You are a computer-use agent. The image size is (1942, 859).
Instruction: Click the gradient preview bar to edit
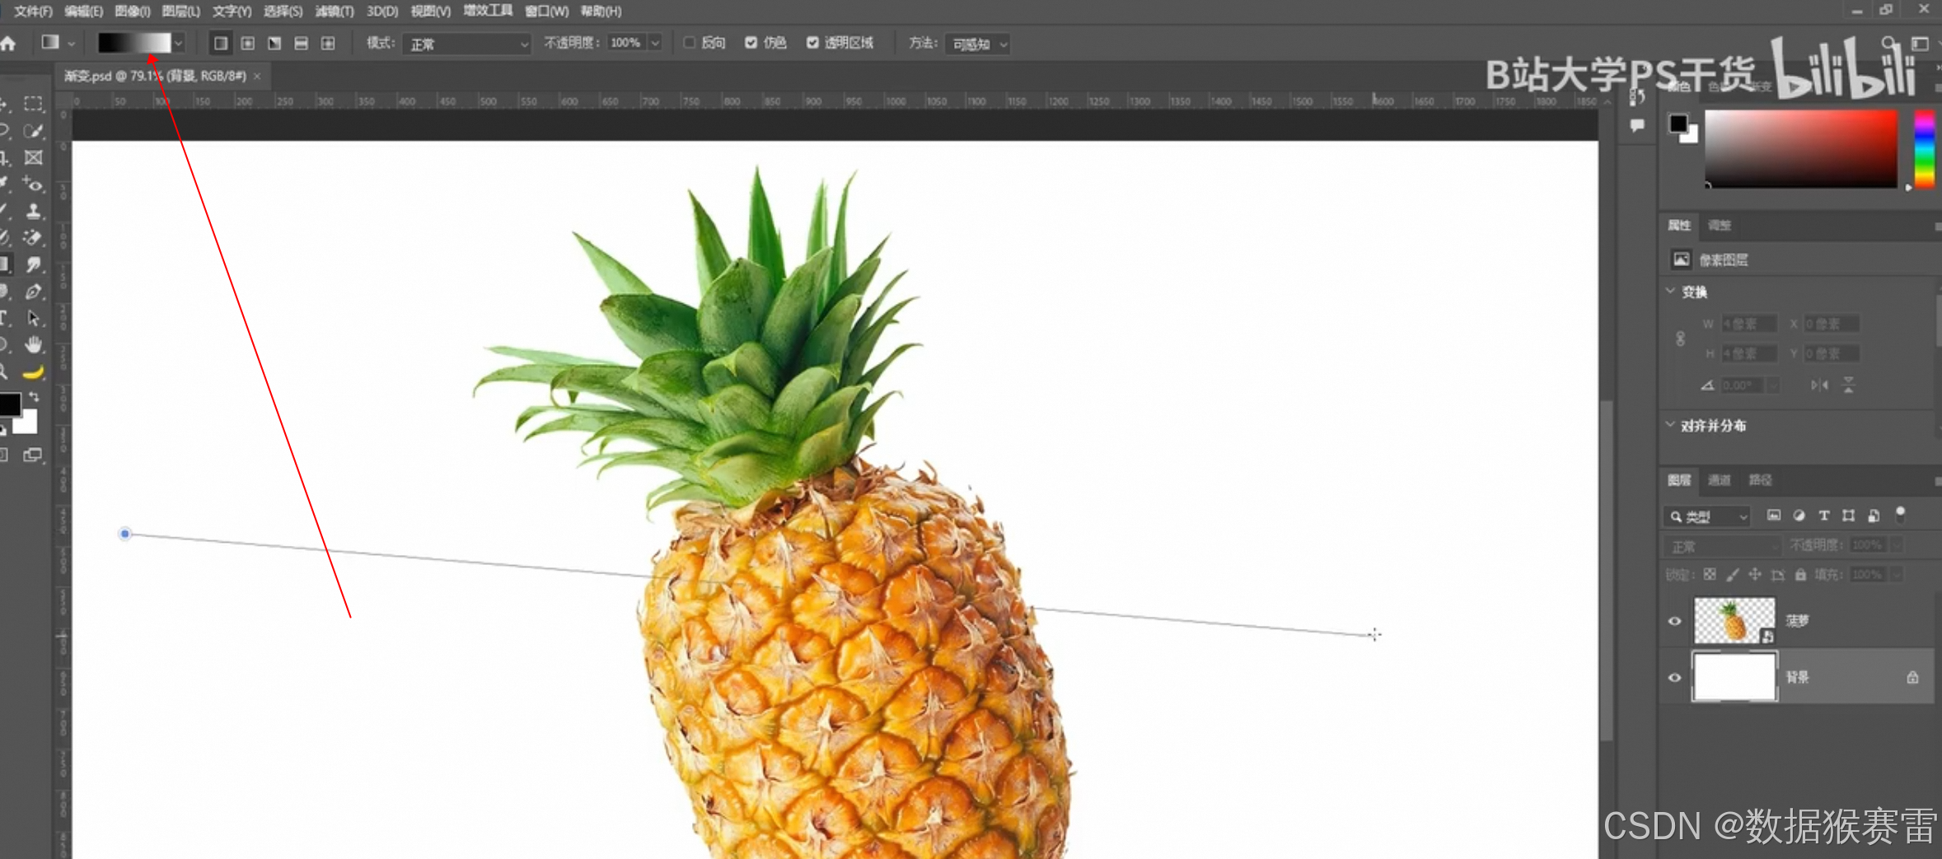pyautogui.click(x=134, y=44)
